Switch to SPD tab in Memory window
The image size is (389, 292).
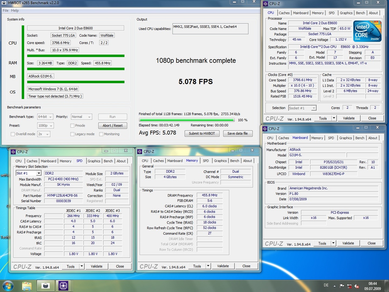(206, 161)
